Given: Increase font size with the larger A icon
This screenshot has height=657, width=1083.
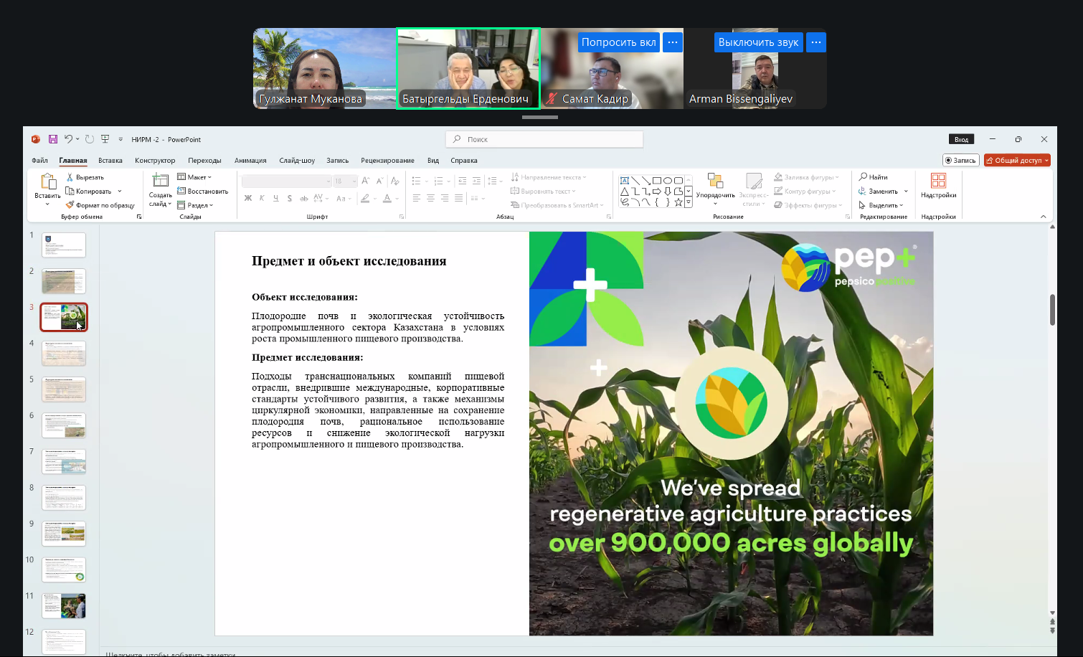Looking at the screenshot, I should tap(366, 181).
